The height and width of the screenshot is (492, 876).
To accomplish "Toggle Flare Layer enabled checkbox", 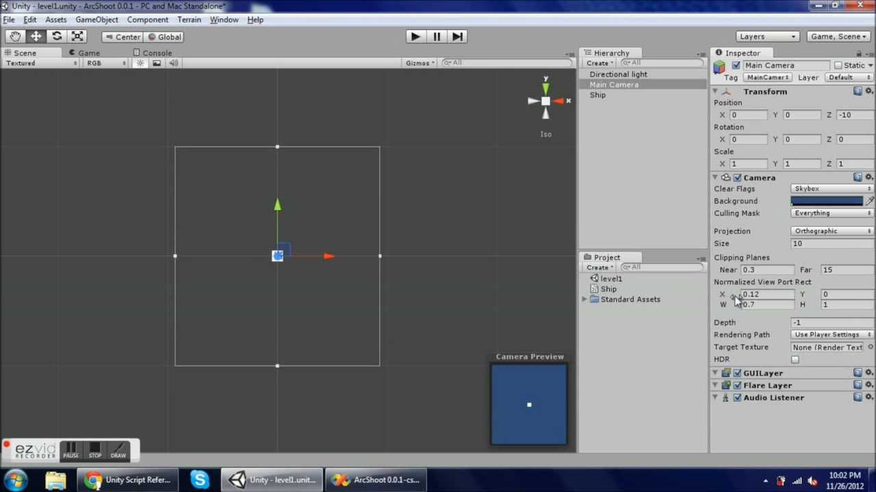I will pyautogui.click(x=738, y=385).
